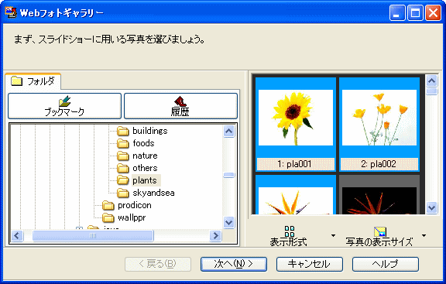446x284 pixels.
Task: Click the bookmark arrow icon
Action: click(64, 101)
